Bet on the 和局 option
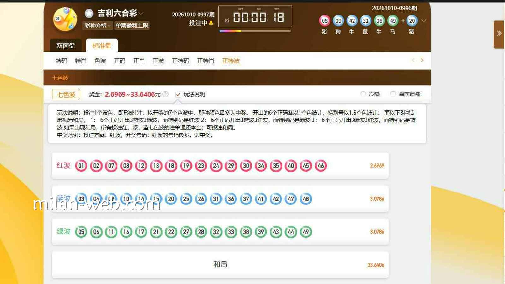Image resolution: width=505 pixels, height=284 pixels. coord(220,264)
